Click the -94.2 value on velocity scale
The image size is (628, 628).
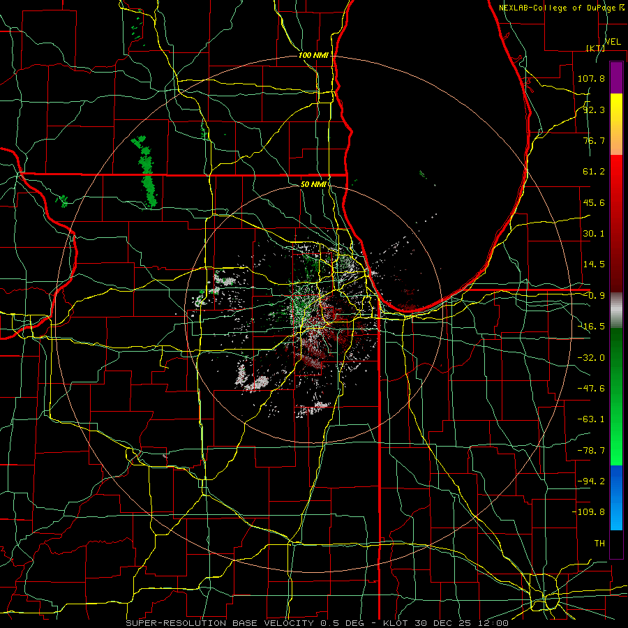[x=591, y=481]
